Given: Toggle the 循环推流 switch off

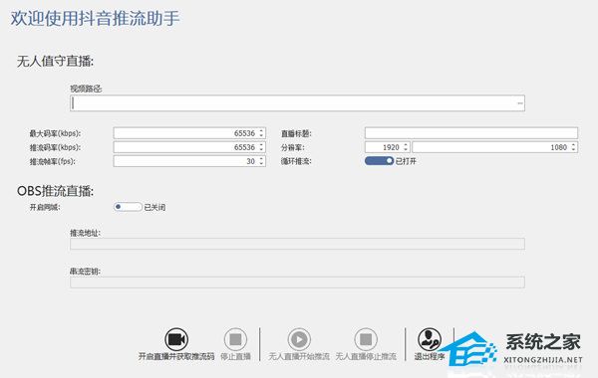Looking at the screenshot, I should 379,161.
